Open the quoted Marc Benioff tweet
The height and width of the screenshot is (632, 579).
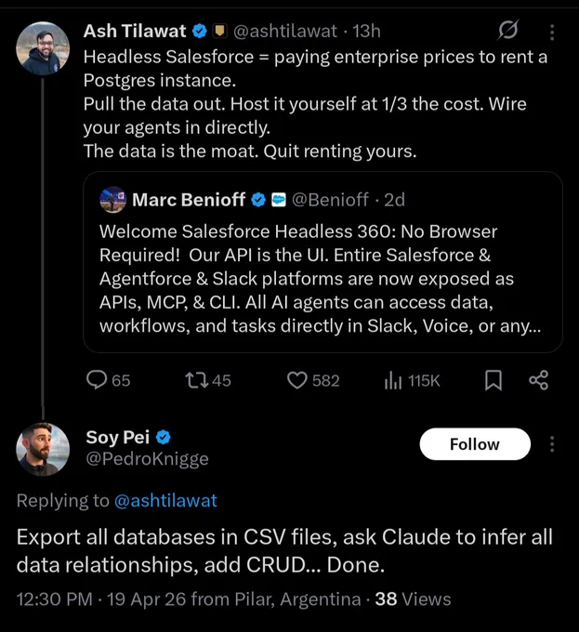coord(322,262)
